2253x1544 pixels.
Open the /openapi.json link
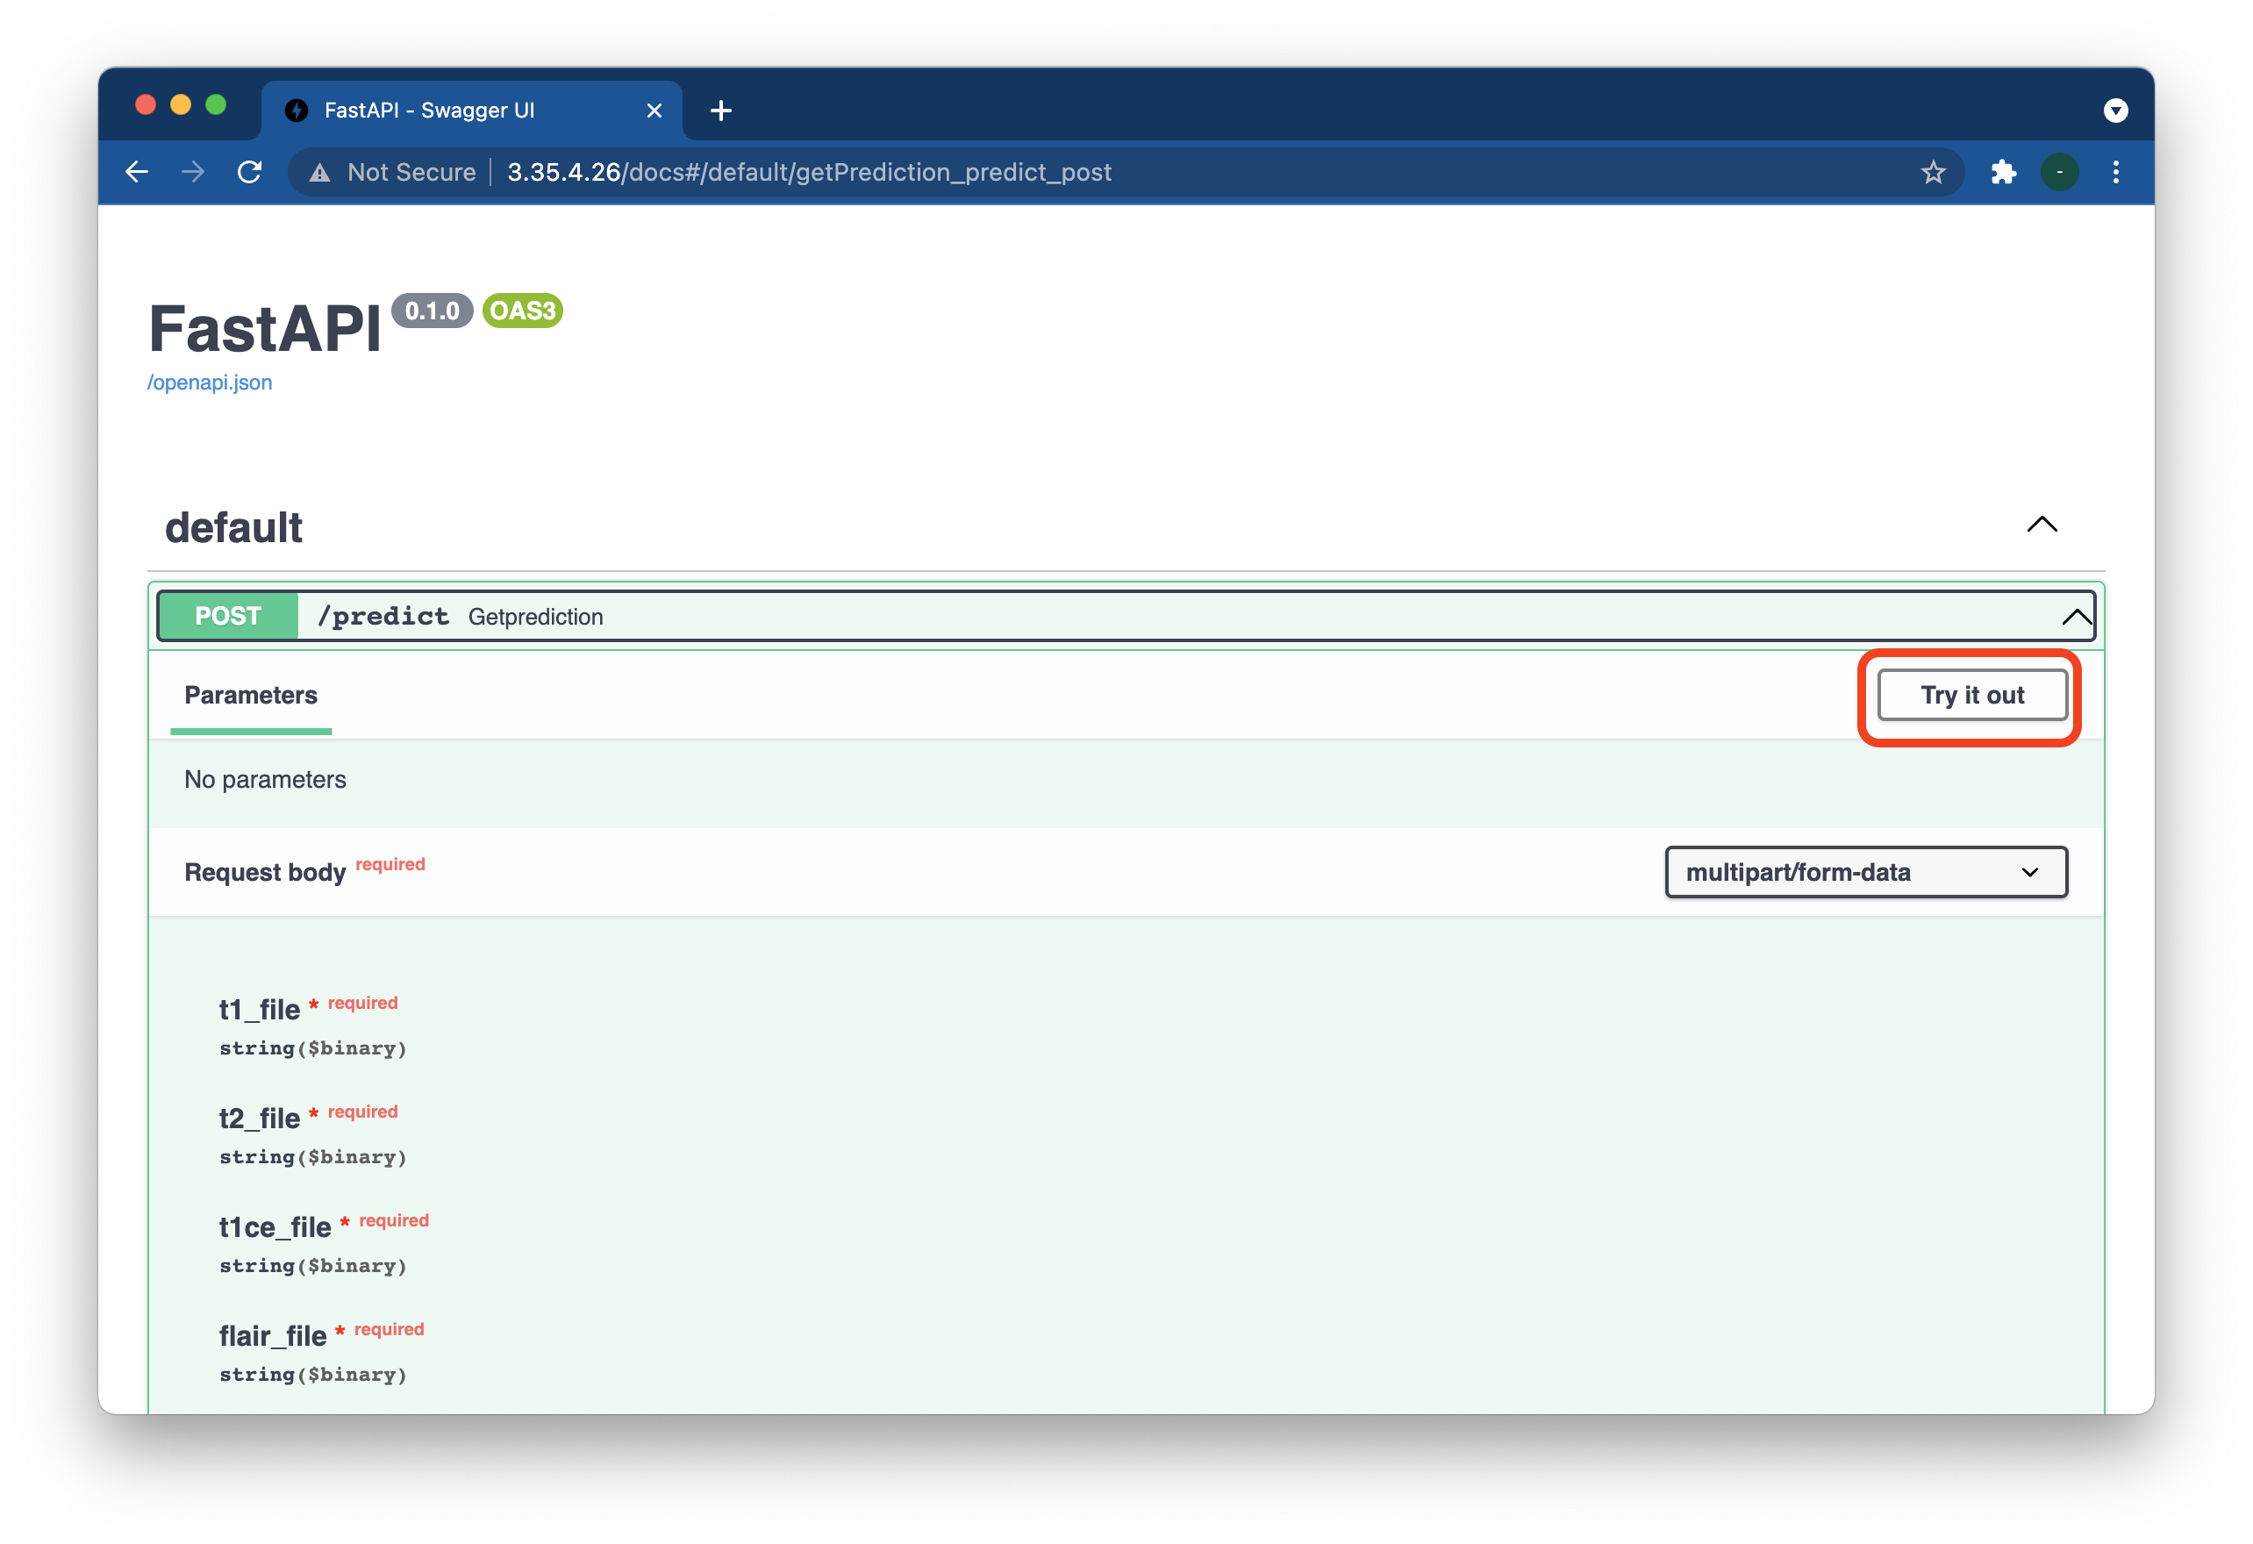tap(210, 382)
